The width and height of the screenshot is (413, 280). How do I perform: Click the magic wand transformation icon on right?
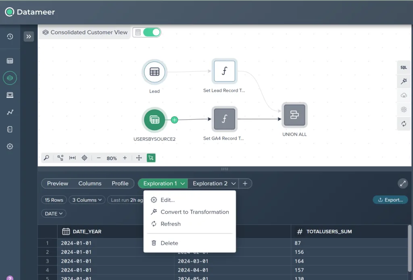coord(403,81)
